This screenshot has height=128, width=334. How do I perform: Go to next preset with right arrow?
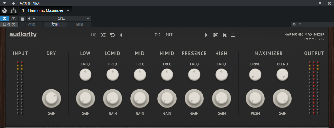[x=206, y=35]
